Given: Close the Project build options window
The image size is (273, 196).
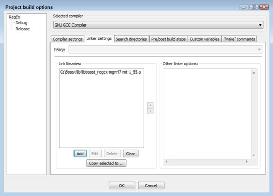Looking at the screenshot, I should (264, 7).
